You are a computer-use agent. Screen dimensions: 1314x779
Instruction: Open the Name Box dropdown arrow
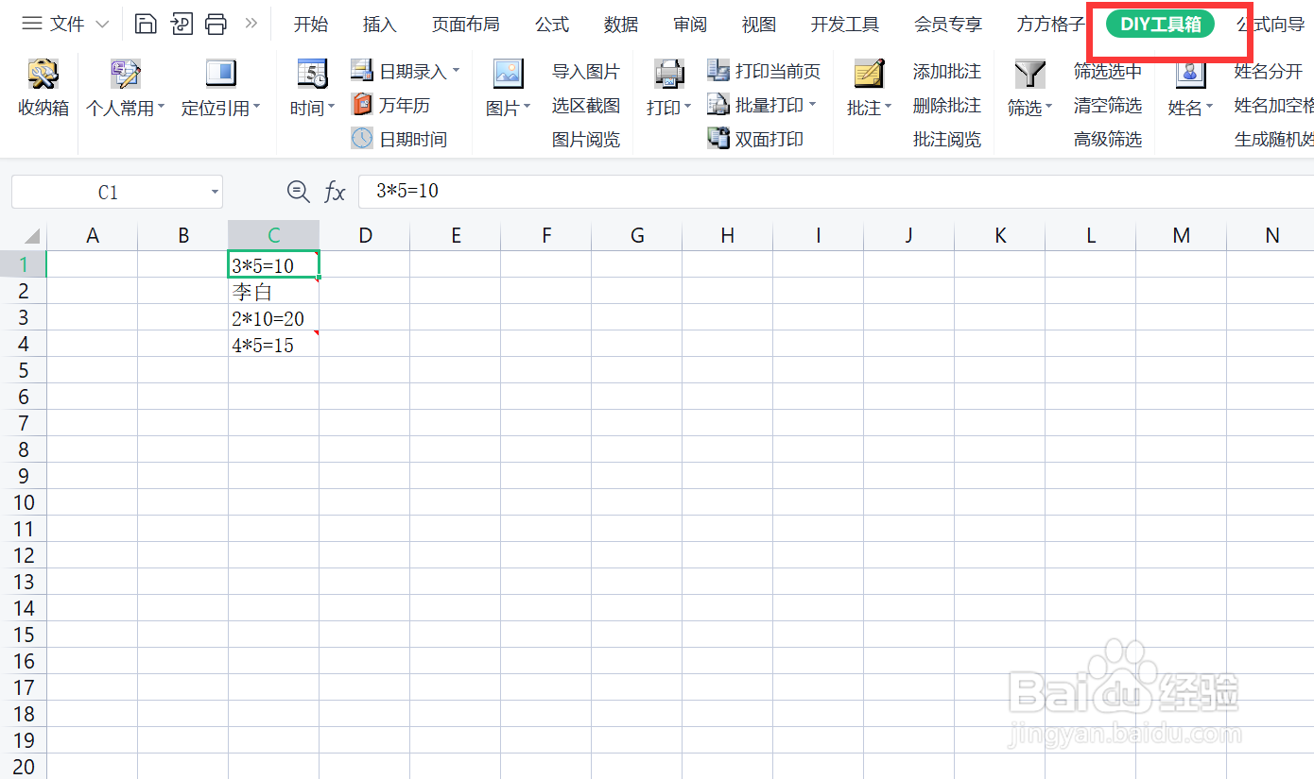[215, 193]
